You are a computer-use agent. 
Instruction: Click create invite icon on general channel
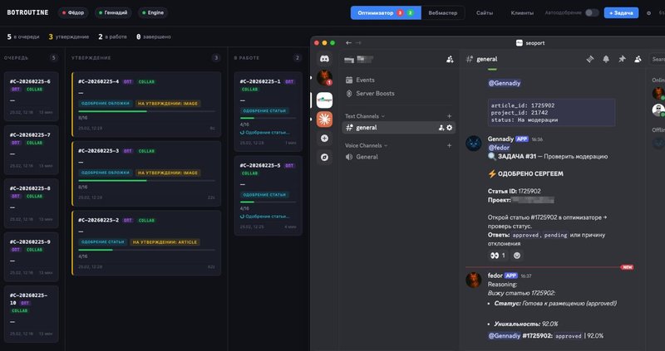click(x=441, y=128)
